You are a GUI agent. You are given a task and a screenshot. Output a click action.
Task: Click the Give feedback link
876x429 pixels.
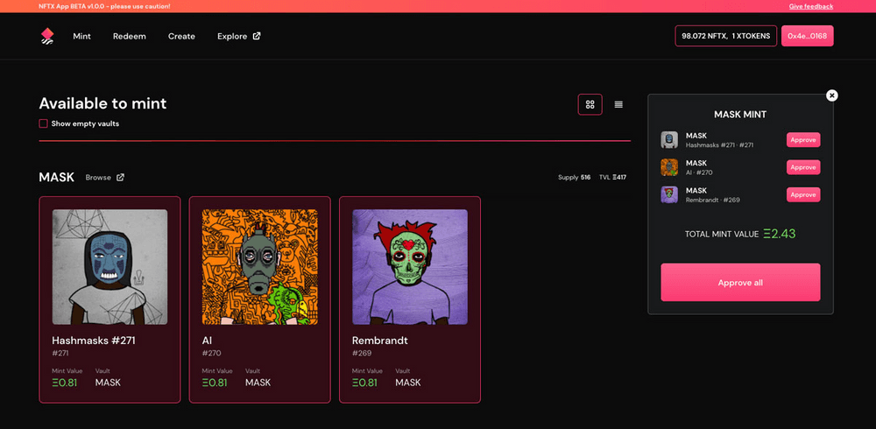pos(810,6)
